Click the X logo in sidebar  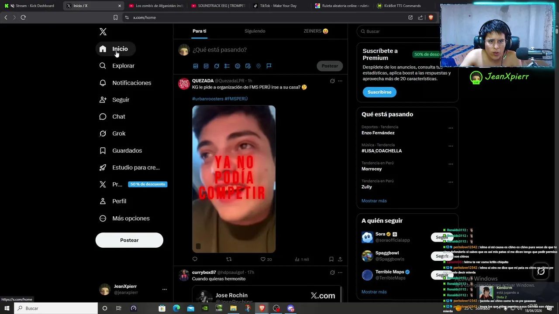[103, 32]
